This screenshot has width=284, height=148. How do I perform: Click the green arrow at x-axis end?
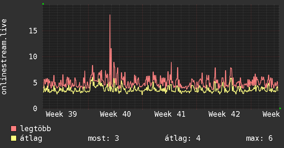pos(280,108)
